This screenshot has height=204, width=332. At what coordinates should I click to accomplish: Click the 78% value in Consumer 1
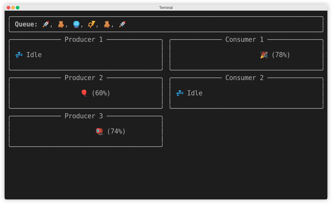tap(281, 55)
